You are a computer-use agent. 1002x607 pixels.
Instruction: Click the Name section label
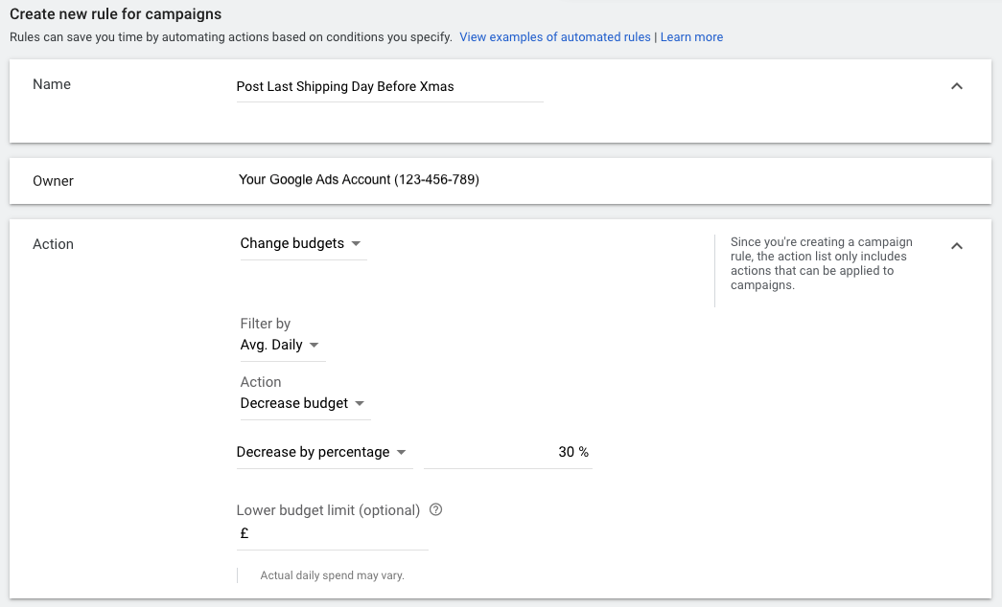click(x=52, y=84)
